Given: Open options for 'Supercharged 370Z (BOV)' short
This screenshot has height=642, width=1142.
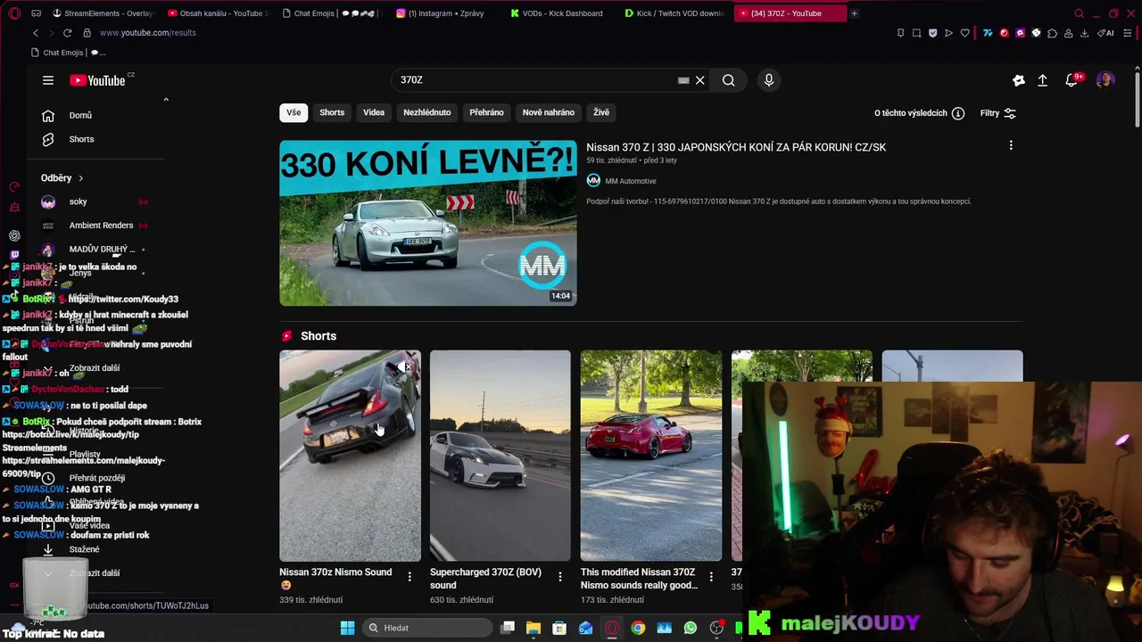Looking at the screenshot, I should coord(560,577).
